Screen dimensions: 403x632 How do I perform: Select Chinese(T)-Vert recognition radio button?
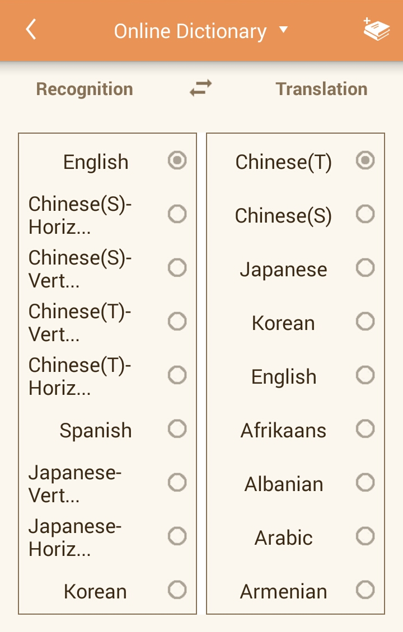tap(177, 322)
